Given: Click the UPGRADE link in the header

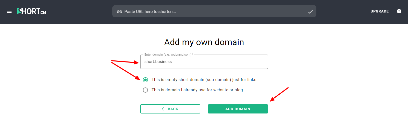Looking at the screenshot, I should coord(380,11).
